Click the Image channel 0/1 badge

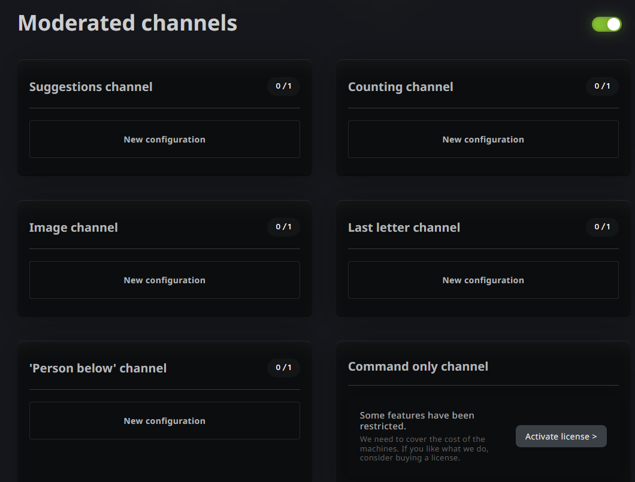coord(283,227)
